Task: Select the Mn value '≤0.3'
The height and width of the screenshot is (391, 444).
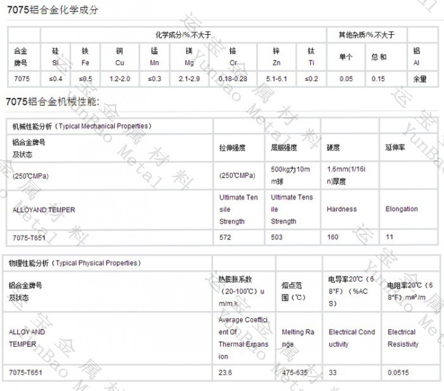Action: (154, 79)
